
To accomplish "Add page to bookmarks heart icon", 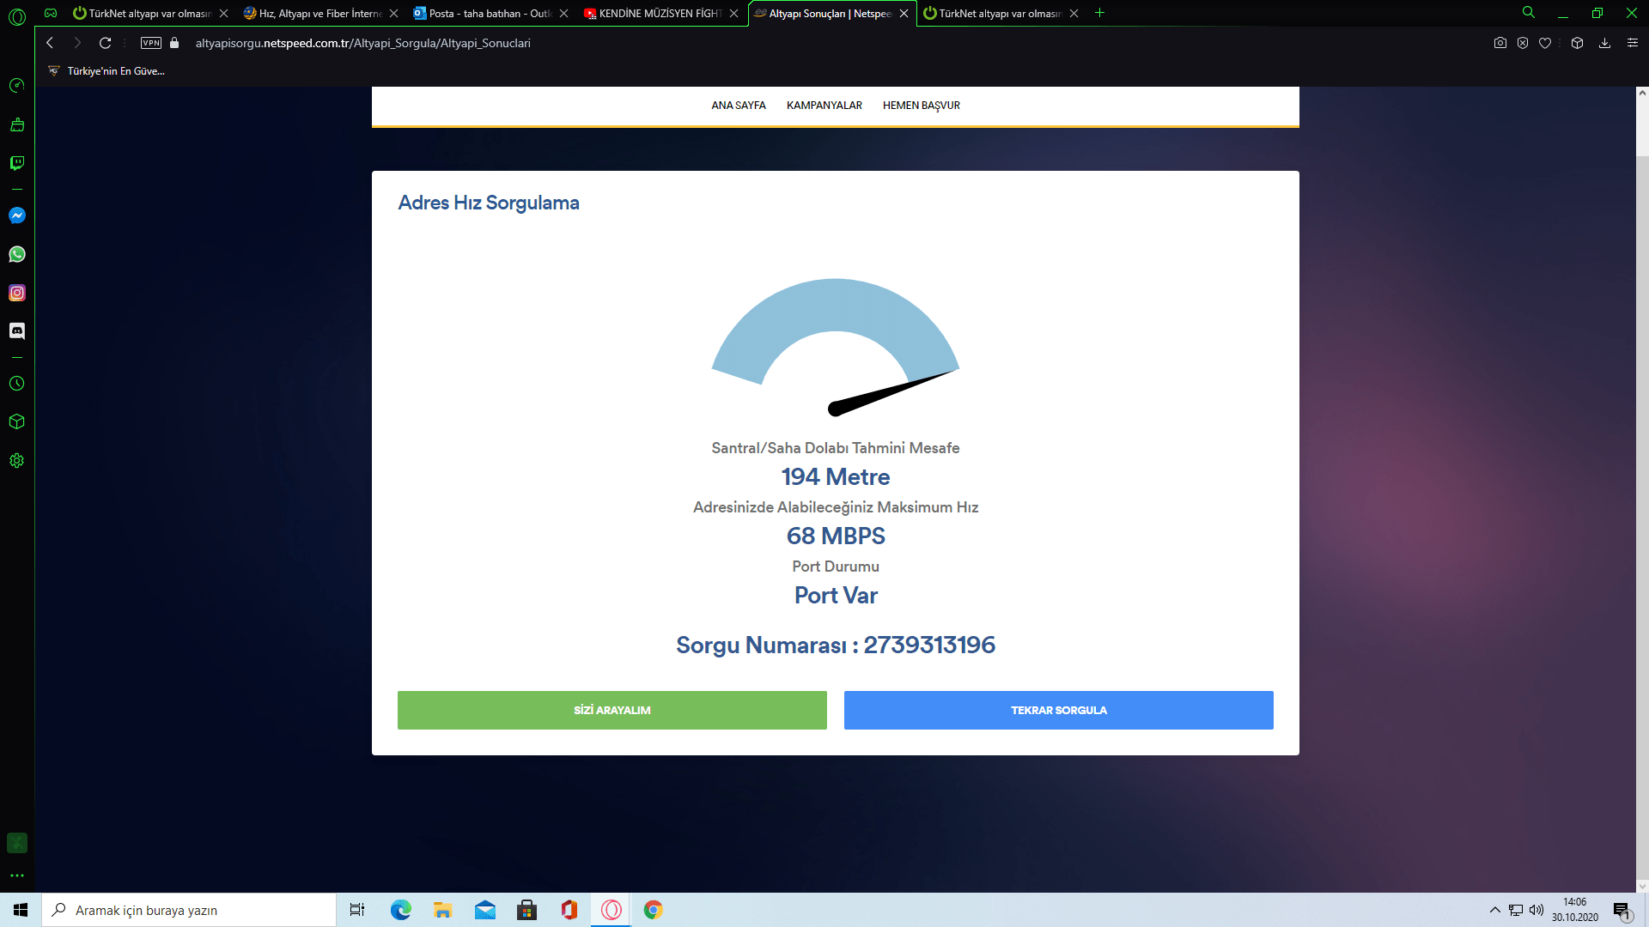I will coord(1545,43).
